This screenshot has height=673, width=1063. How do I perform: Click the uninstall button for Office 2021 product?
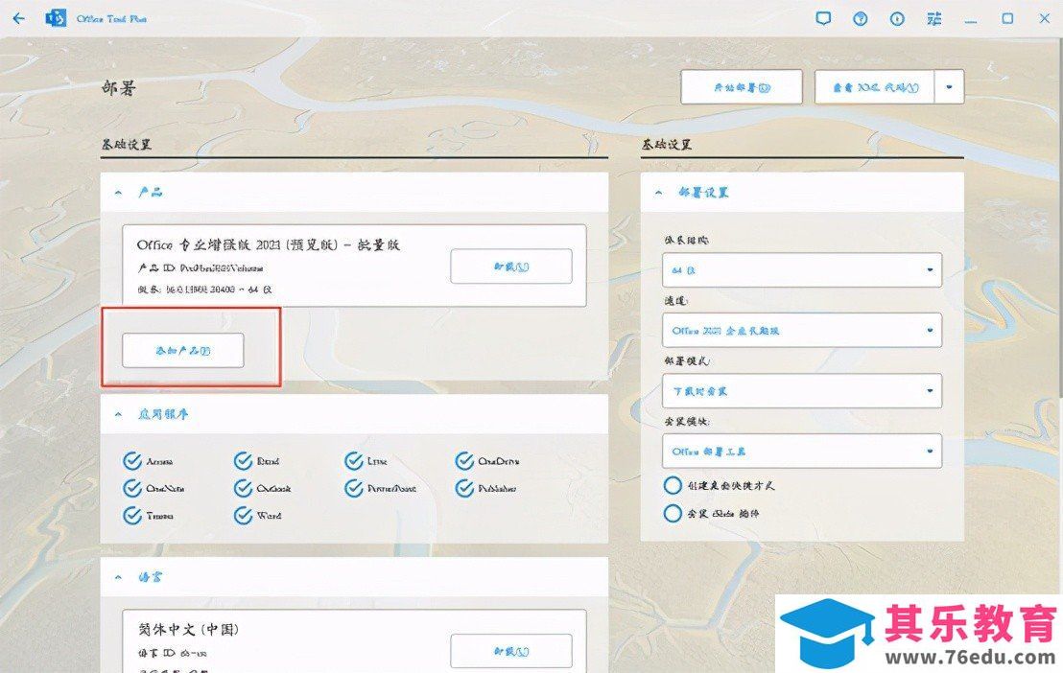(x=511, y=267)
